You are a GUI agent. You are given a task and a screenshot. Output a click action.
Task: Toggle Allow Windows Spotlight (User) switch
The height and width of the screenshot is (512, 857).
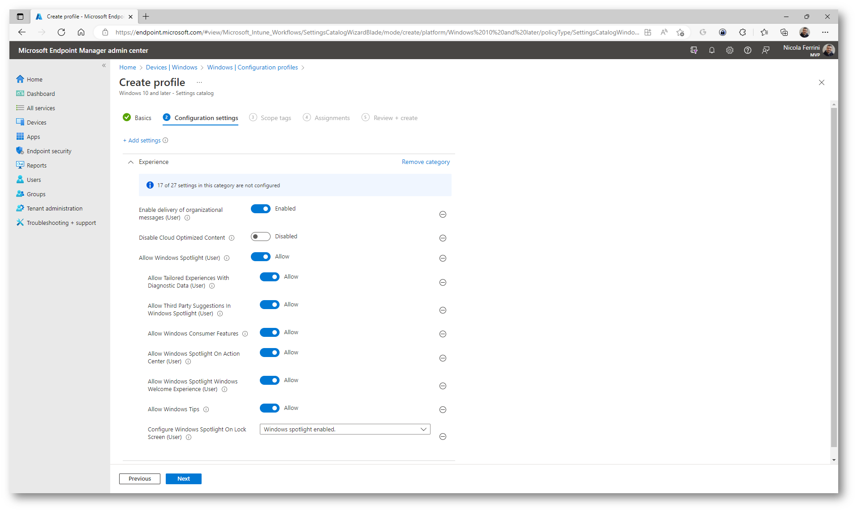(x=261, y=257)
